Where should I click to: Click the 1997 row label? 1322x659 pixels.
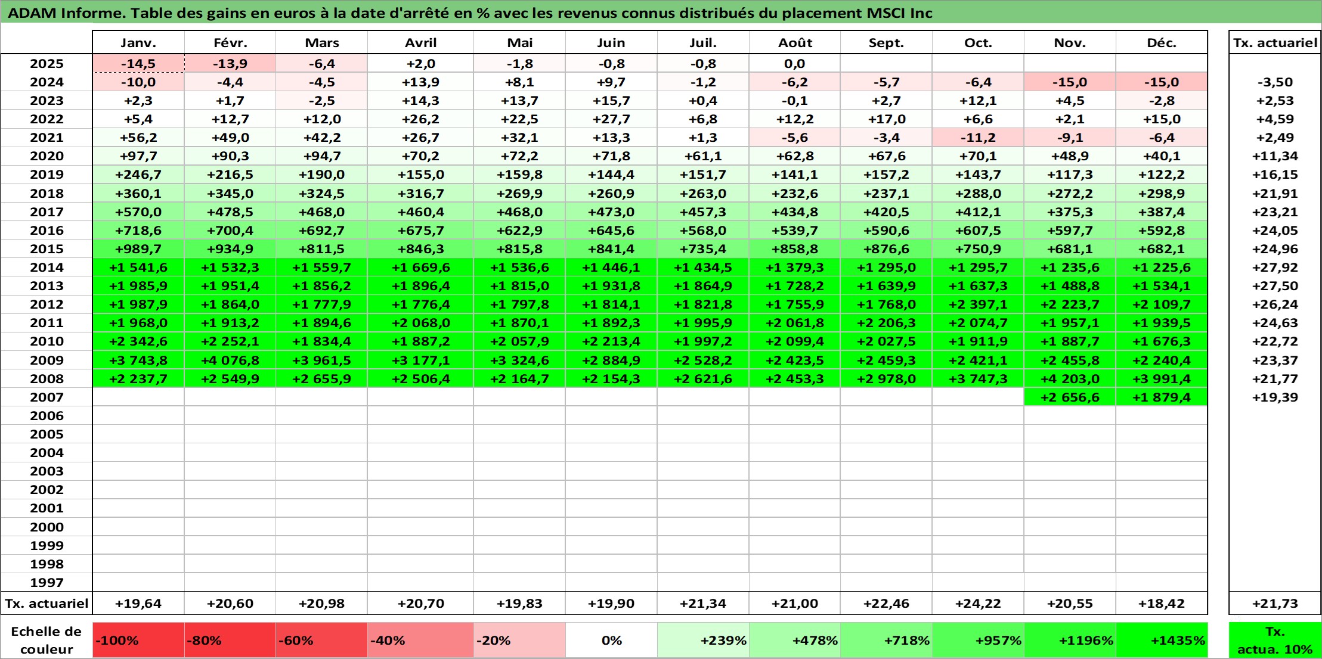pos(47,583)
